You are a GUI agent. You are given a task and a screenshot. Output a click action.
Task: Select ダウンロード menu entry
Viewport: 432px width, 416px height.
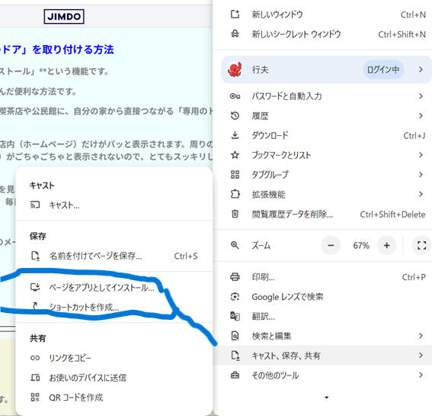pos(322,135)
